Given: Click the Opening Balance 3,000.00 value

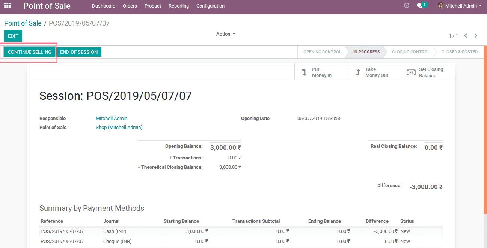Looking at the screenshot, I should pyautogui.click(x=226, y=148).
